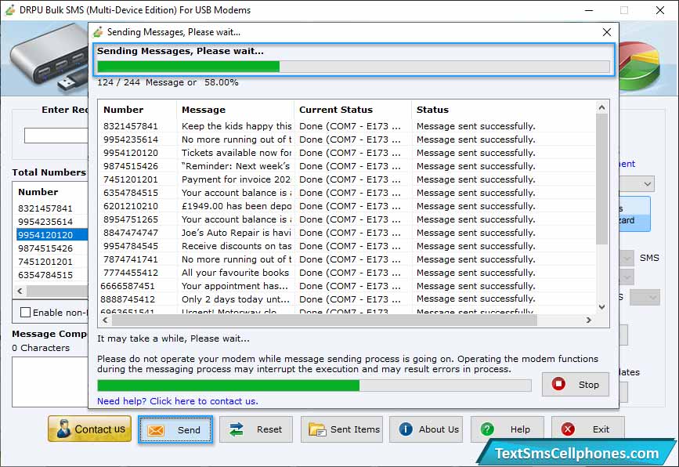Click message 'Keep the kids happy this'
Viewport: 679px width, 467px height.
[237, 126]
